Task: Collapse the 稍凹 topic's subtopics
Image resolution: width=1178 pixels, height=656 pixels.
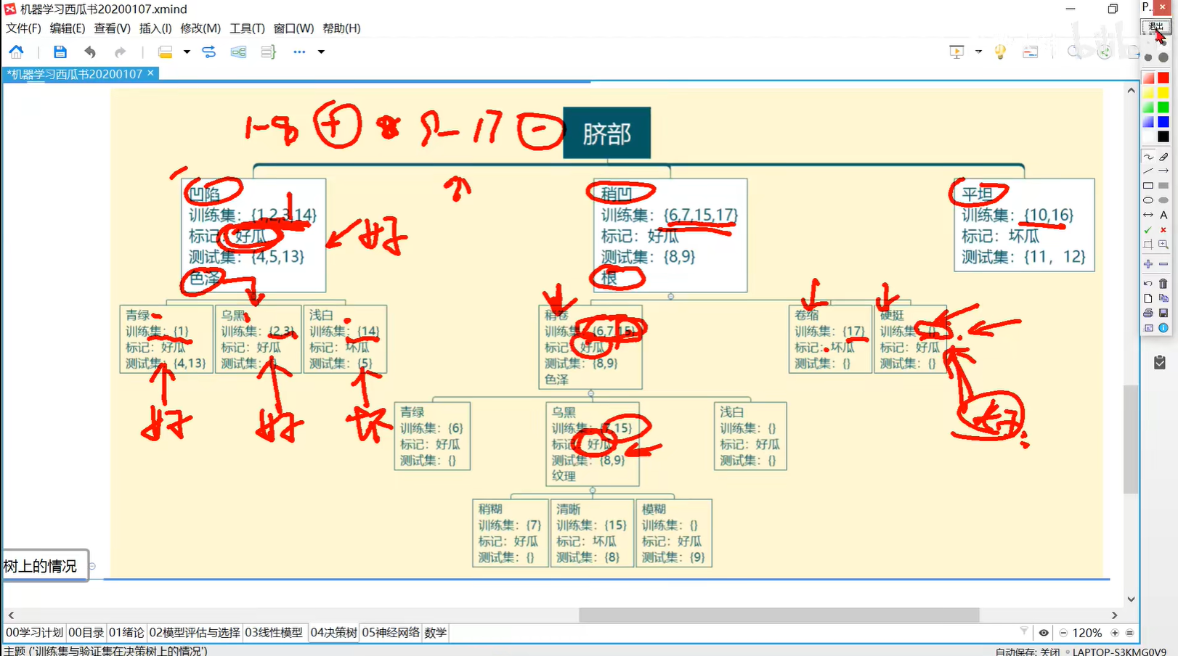Action: [x=670, y=296]
